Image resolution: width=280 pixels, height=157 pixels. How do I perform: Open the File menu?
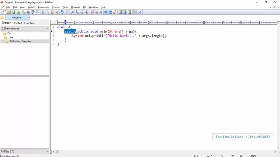tap(8, 7)
